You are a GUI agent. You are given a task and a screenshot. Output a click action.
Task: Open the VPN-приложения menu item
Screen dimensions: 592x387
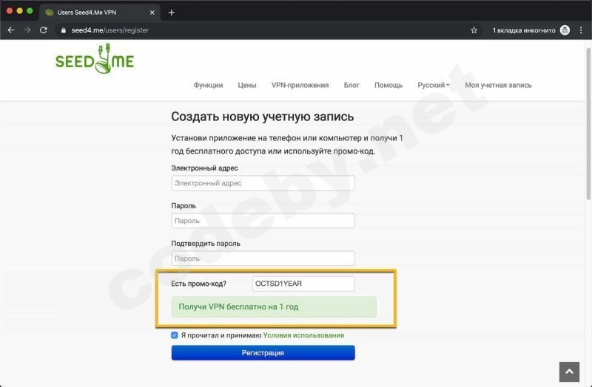pos(300,85)
